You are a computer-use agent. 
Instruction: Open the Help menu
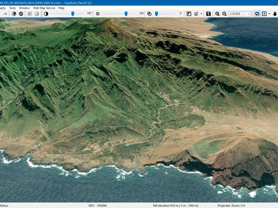tap(61, 8)
